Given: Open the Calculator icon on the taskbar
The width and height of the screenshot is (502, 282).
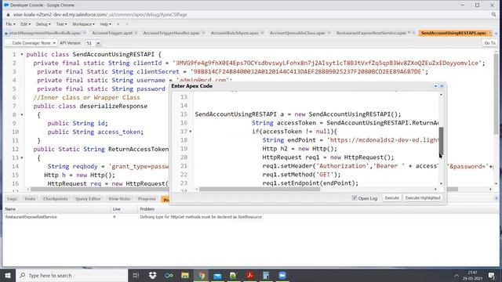Looking at the screenshot, I should [x=266, y=275].
